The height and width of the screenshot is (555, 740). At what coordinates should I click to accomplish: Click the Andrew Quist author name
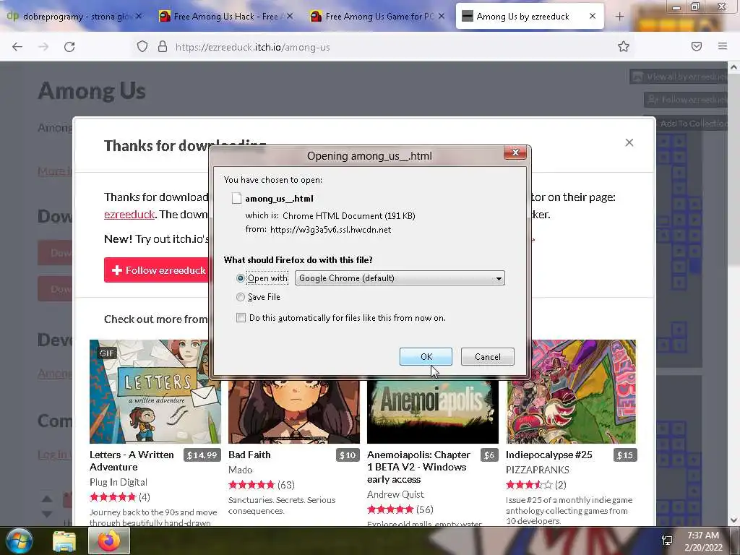tap(395, 494)
